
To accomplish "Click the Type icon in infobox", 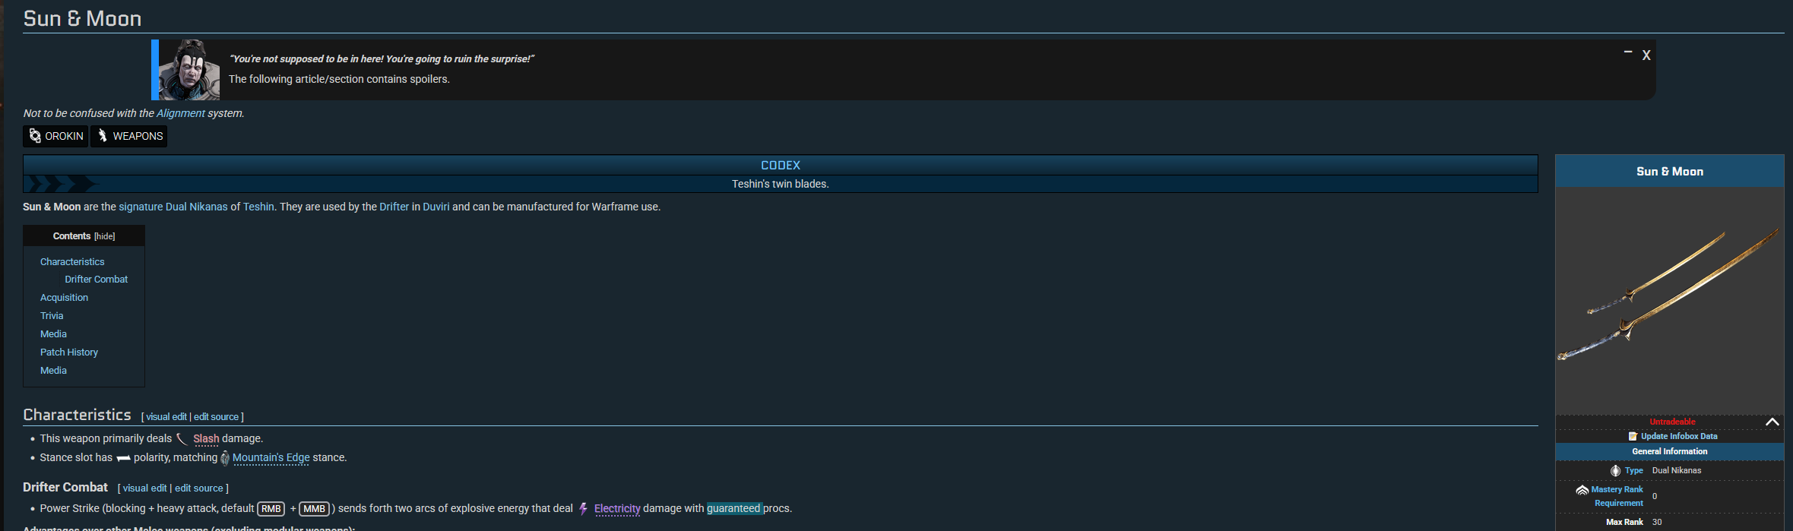I will click(1616, 471).
